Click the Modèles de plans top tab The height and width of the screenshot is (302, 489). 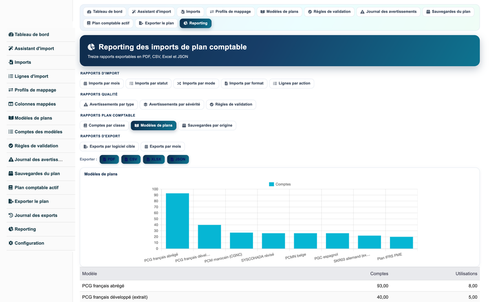pyautogui.click(x=279, y=12)
